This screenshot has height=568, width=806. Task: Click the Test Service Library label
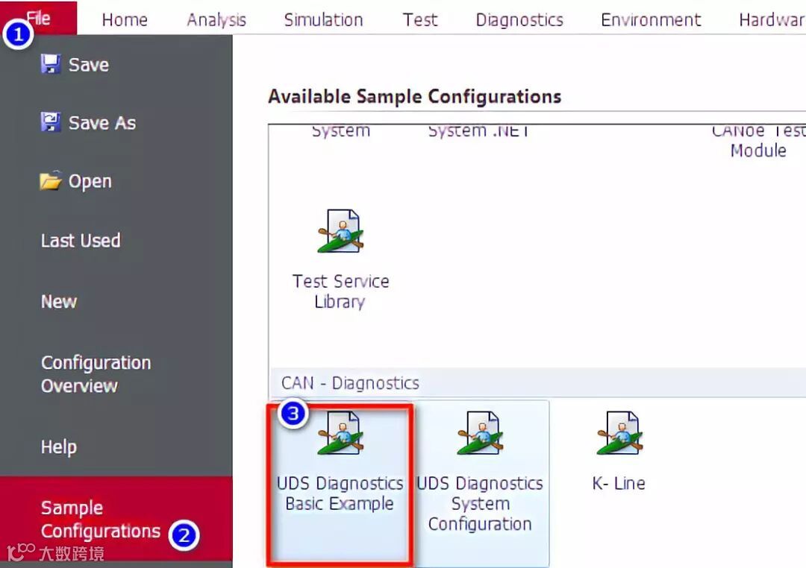340,291
